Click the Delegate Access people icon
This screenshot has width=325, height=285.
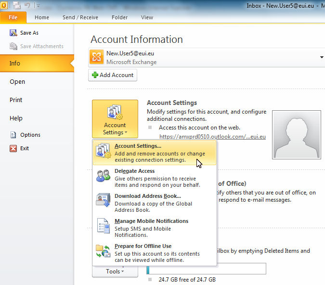point(104,176)
